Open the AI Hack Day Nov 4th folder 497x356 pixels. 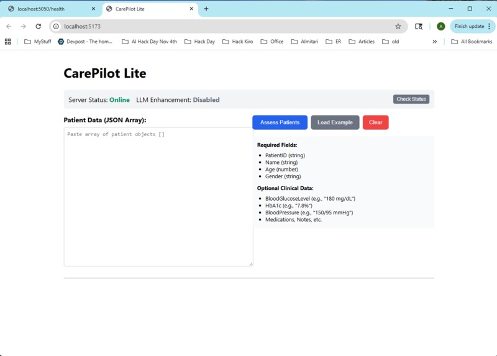(149, 42)
